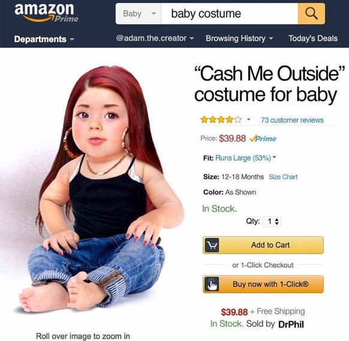Viewport: 349px width, 341px height.
Task: Click the Amazon Prime logo
Action: (x=46, y=13)
